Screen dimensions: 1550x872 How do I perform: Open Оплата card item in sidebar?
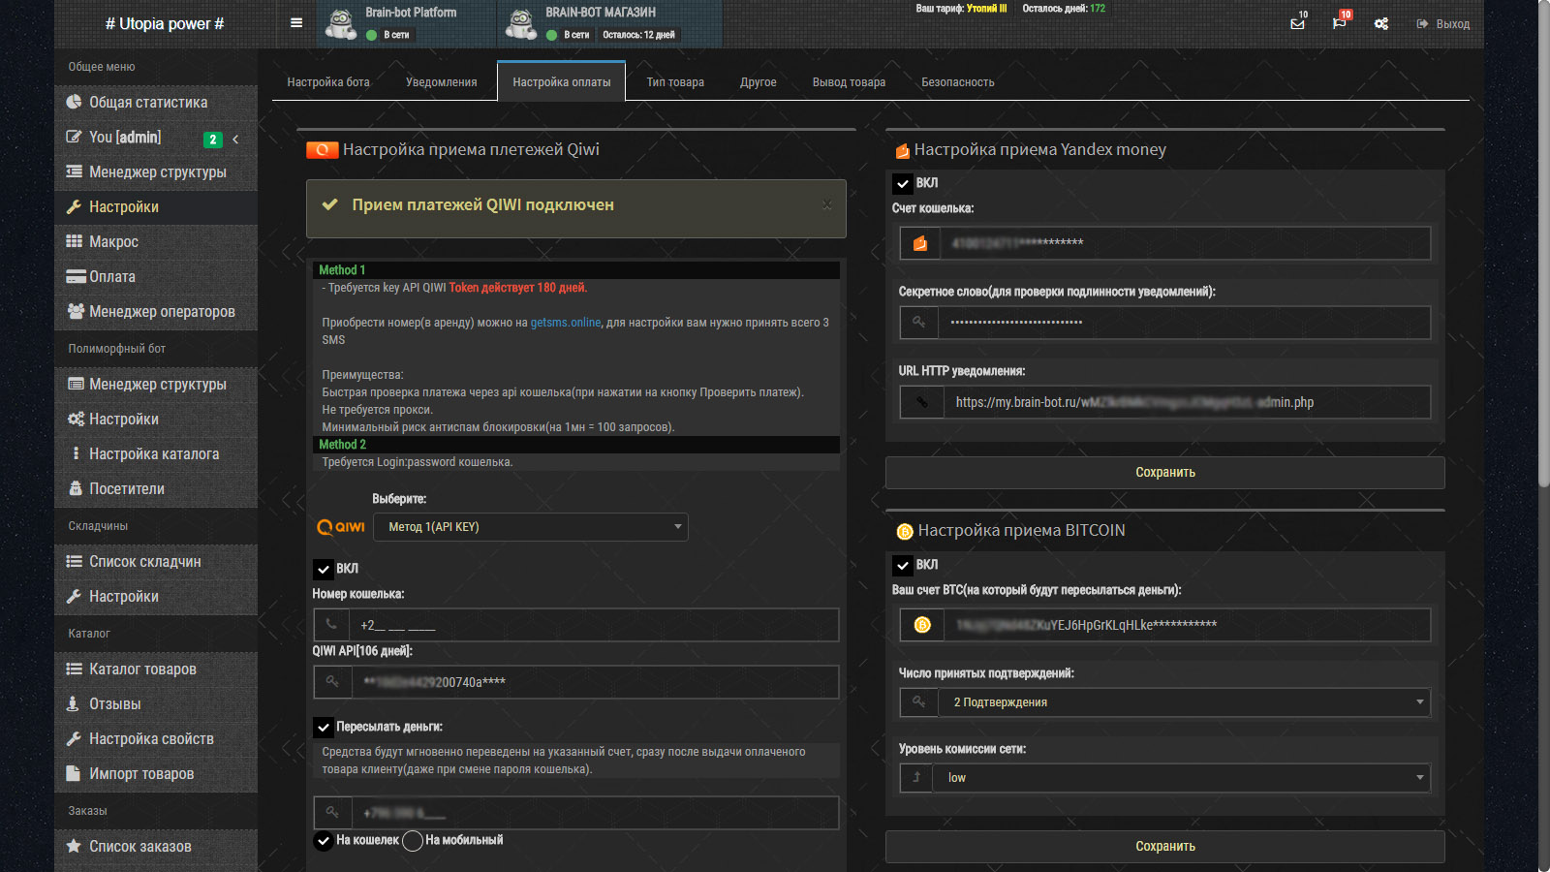click(156, 276)
